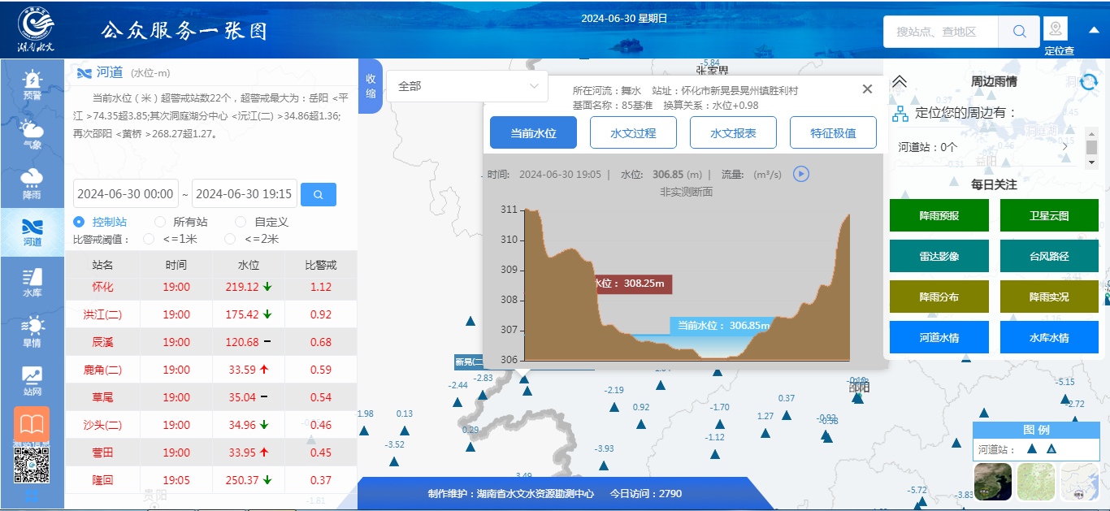Sort by the 比警戒 column header

[x=321, y=264]
